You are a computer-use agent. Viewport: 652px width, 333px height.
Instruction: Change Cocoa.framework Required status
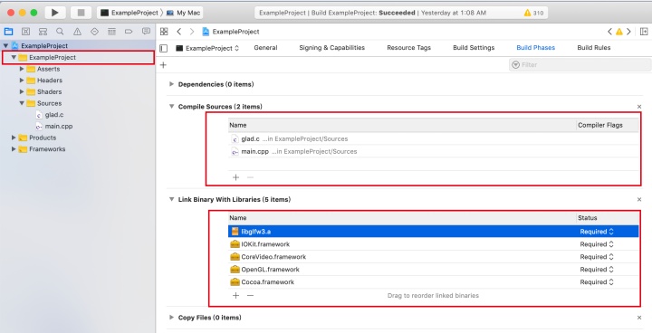click(597, 281)
